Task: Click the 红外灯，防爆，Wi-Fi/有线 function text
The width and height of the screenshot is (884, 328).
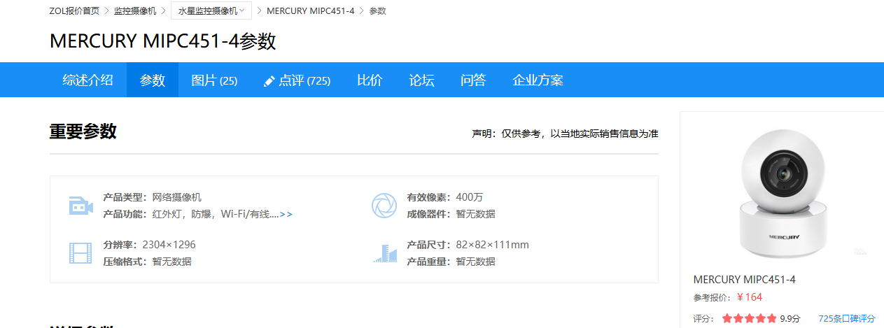Action: pos(216,214)
